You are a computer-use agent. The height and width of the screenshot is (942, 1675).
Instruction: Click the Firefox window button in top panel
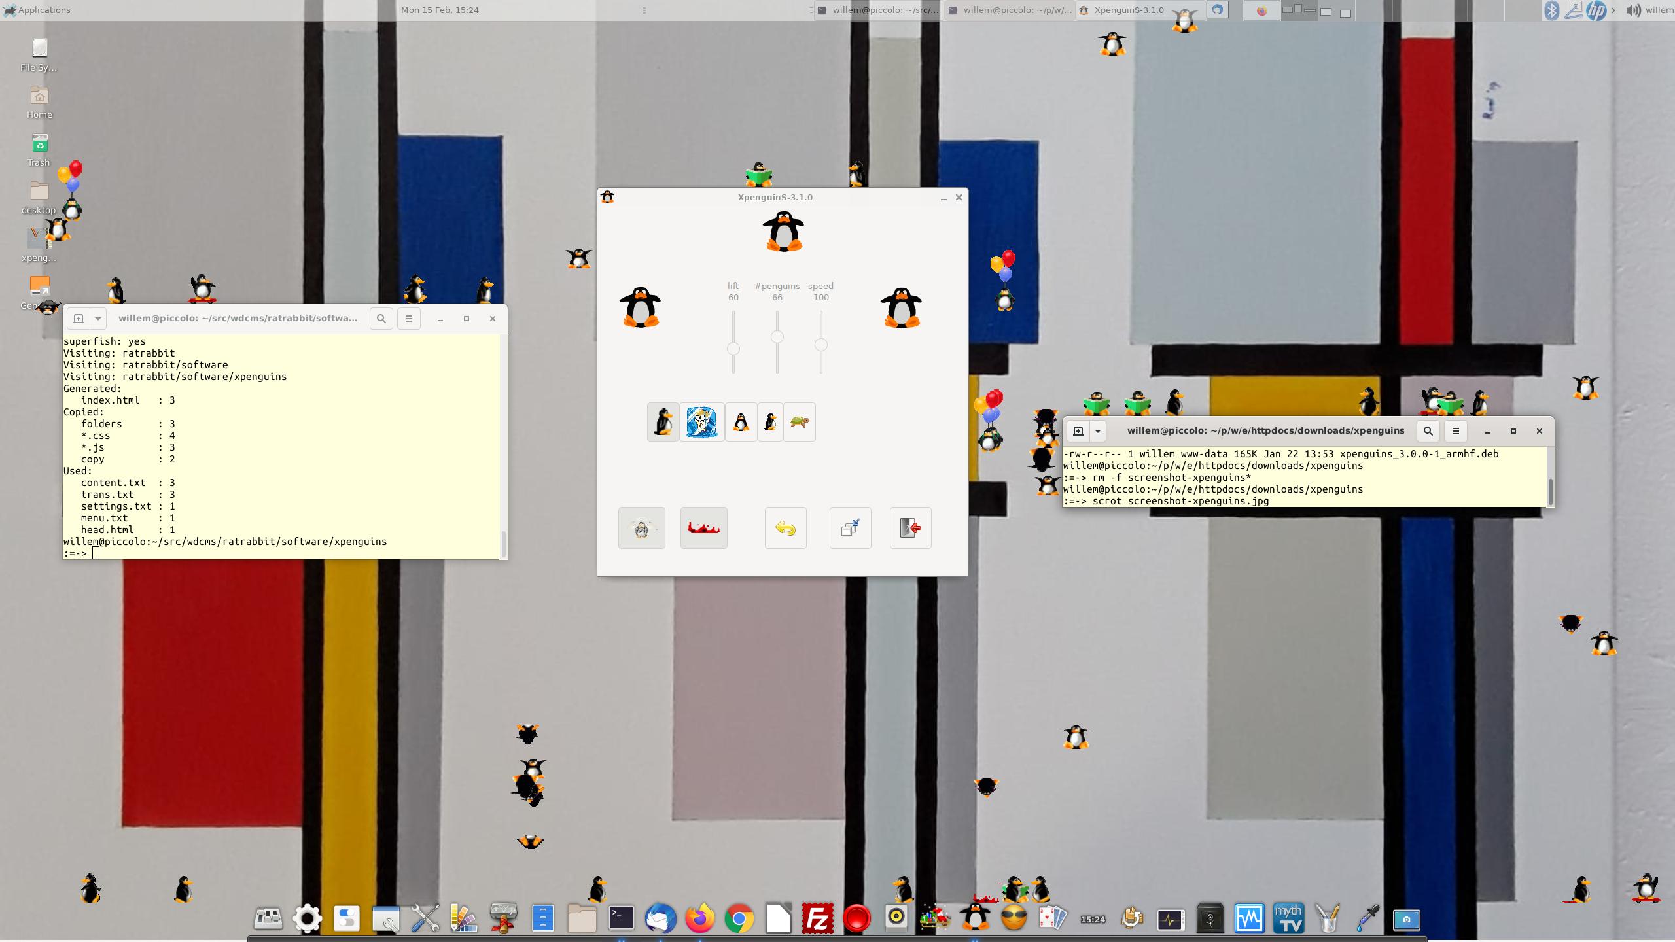[1261, 10]
